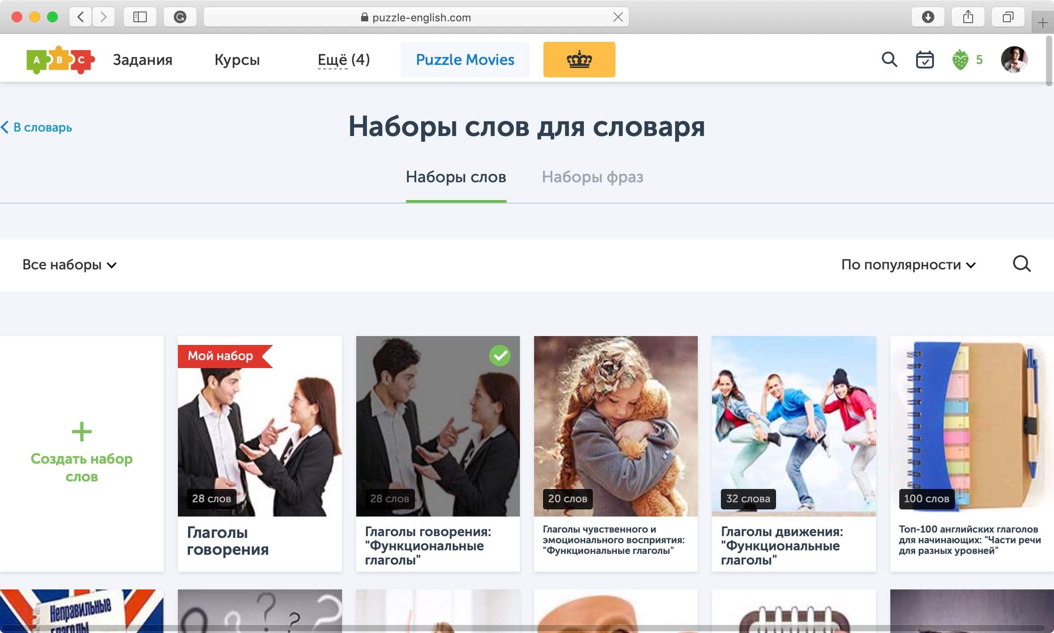Click the Grammarly extension icon
The height and width of the screenshot is (633, 1054).
click(180, 17)
